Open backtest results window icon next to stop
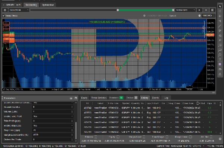The height and width of the screenshot is (148, 224). coord(212,10)
